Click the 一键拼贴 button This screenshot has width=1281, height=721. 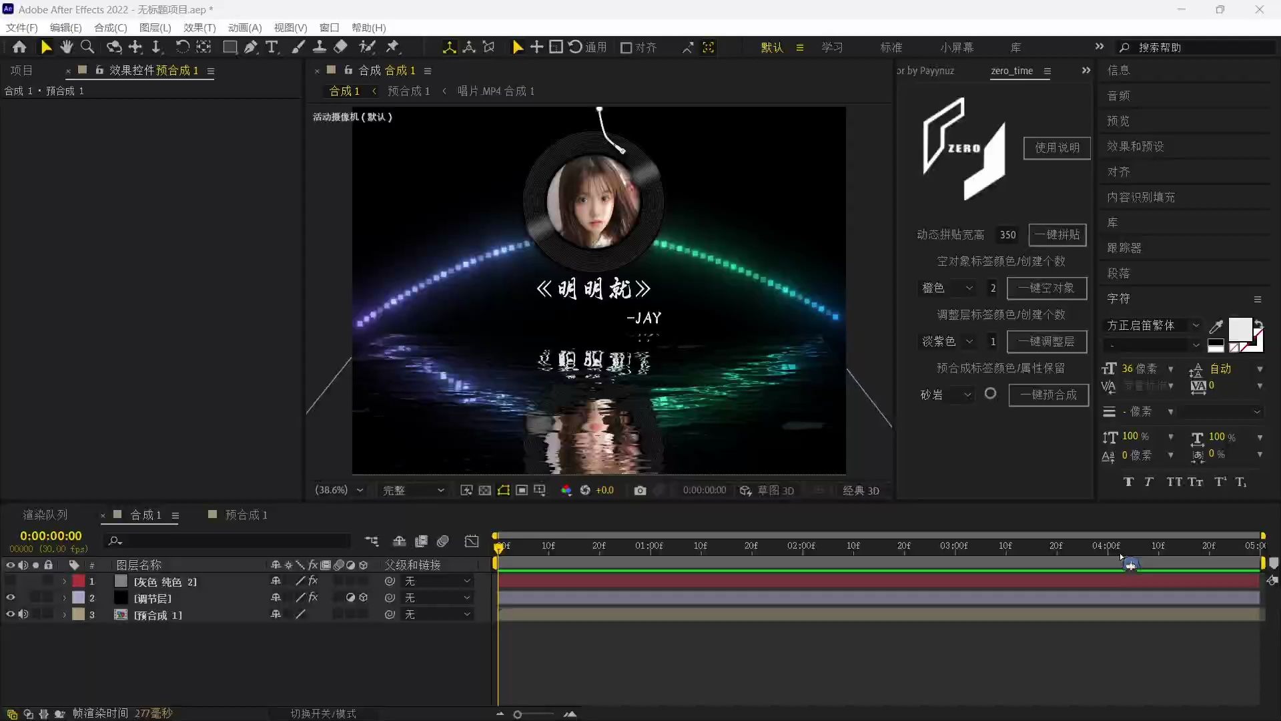pos(1057,235)
